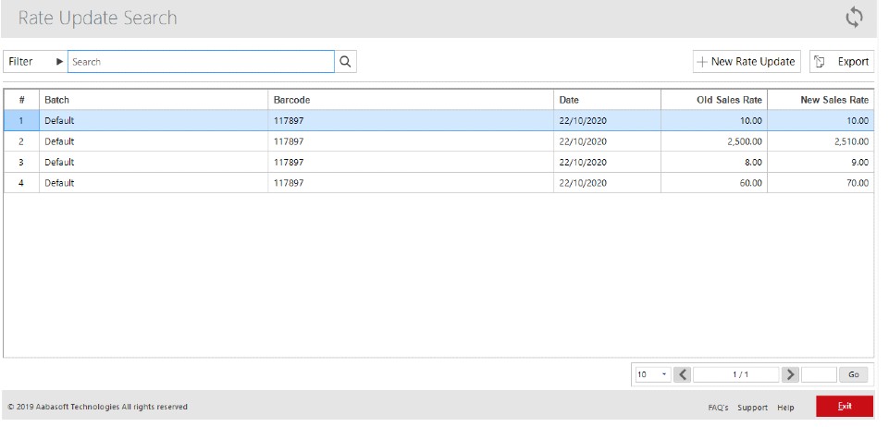Screen dimensions: 889x427
Task: Click the refresh icon in the header
Action: tap(854, 18)
